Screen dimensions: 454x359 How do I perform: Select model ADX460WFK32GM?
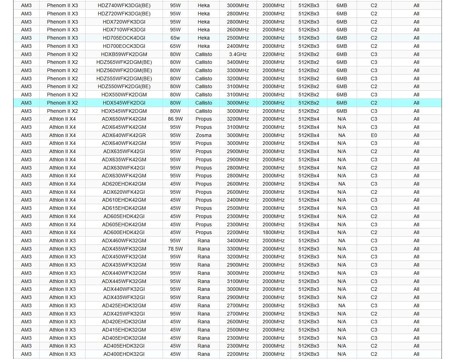click(x=124, y=241)
